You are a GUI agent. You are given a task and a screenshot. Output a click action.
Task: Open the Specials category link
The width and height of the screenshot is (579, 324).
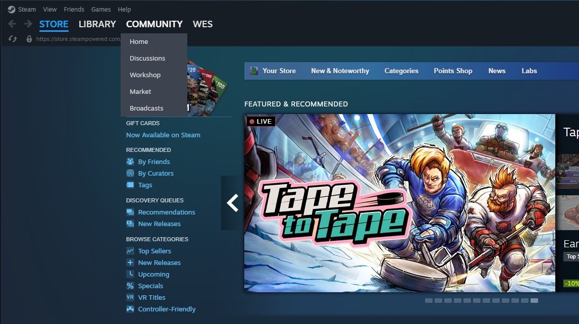(150, 286)
